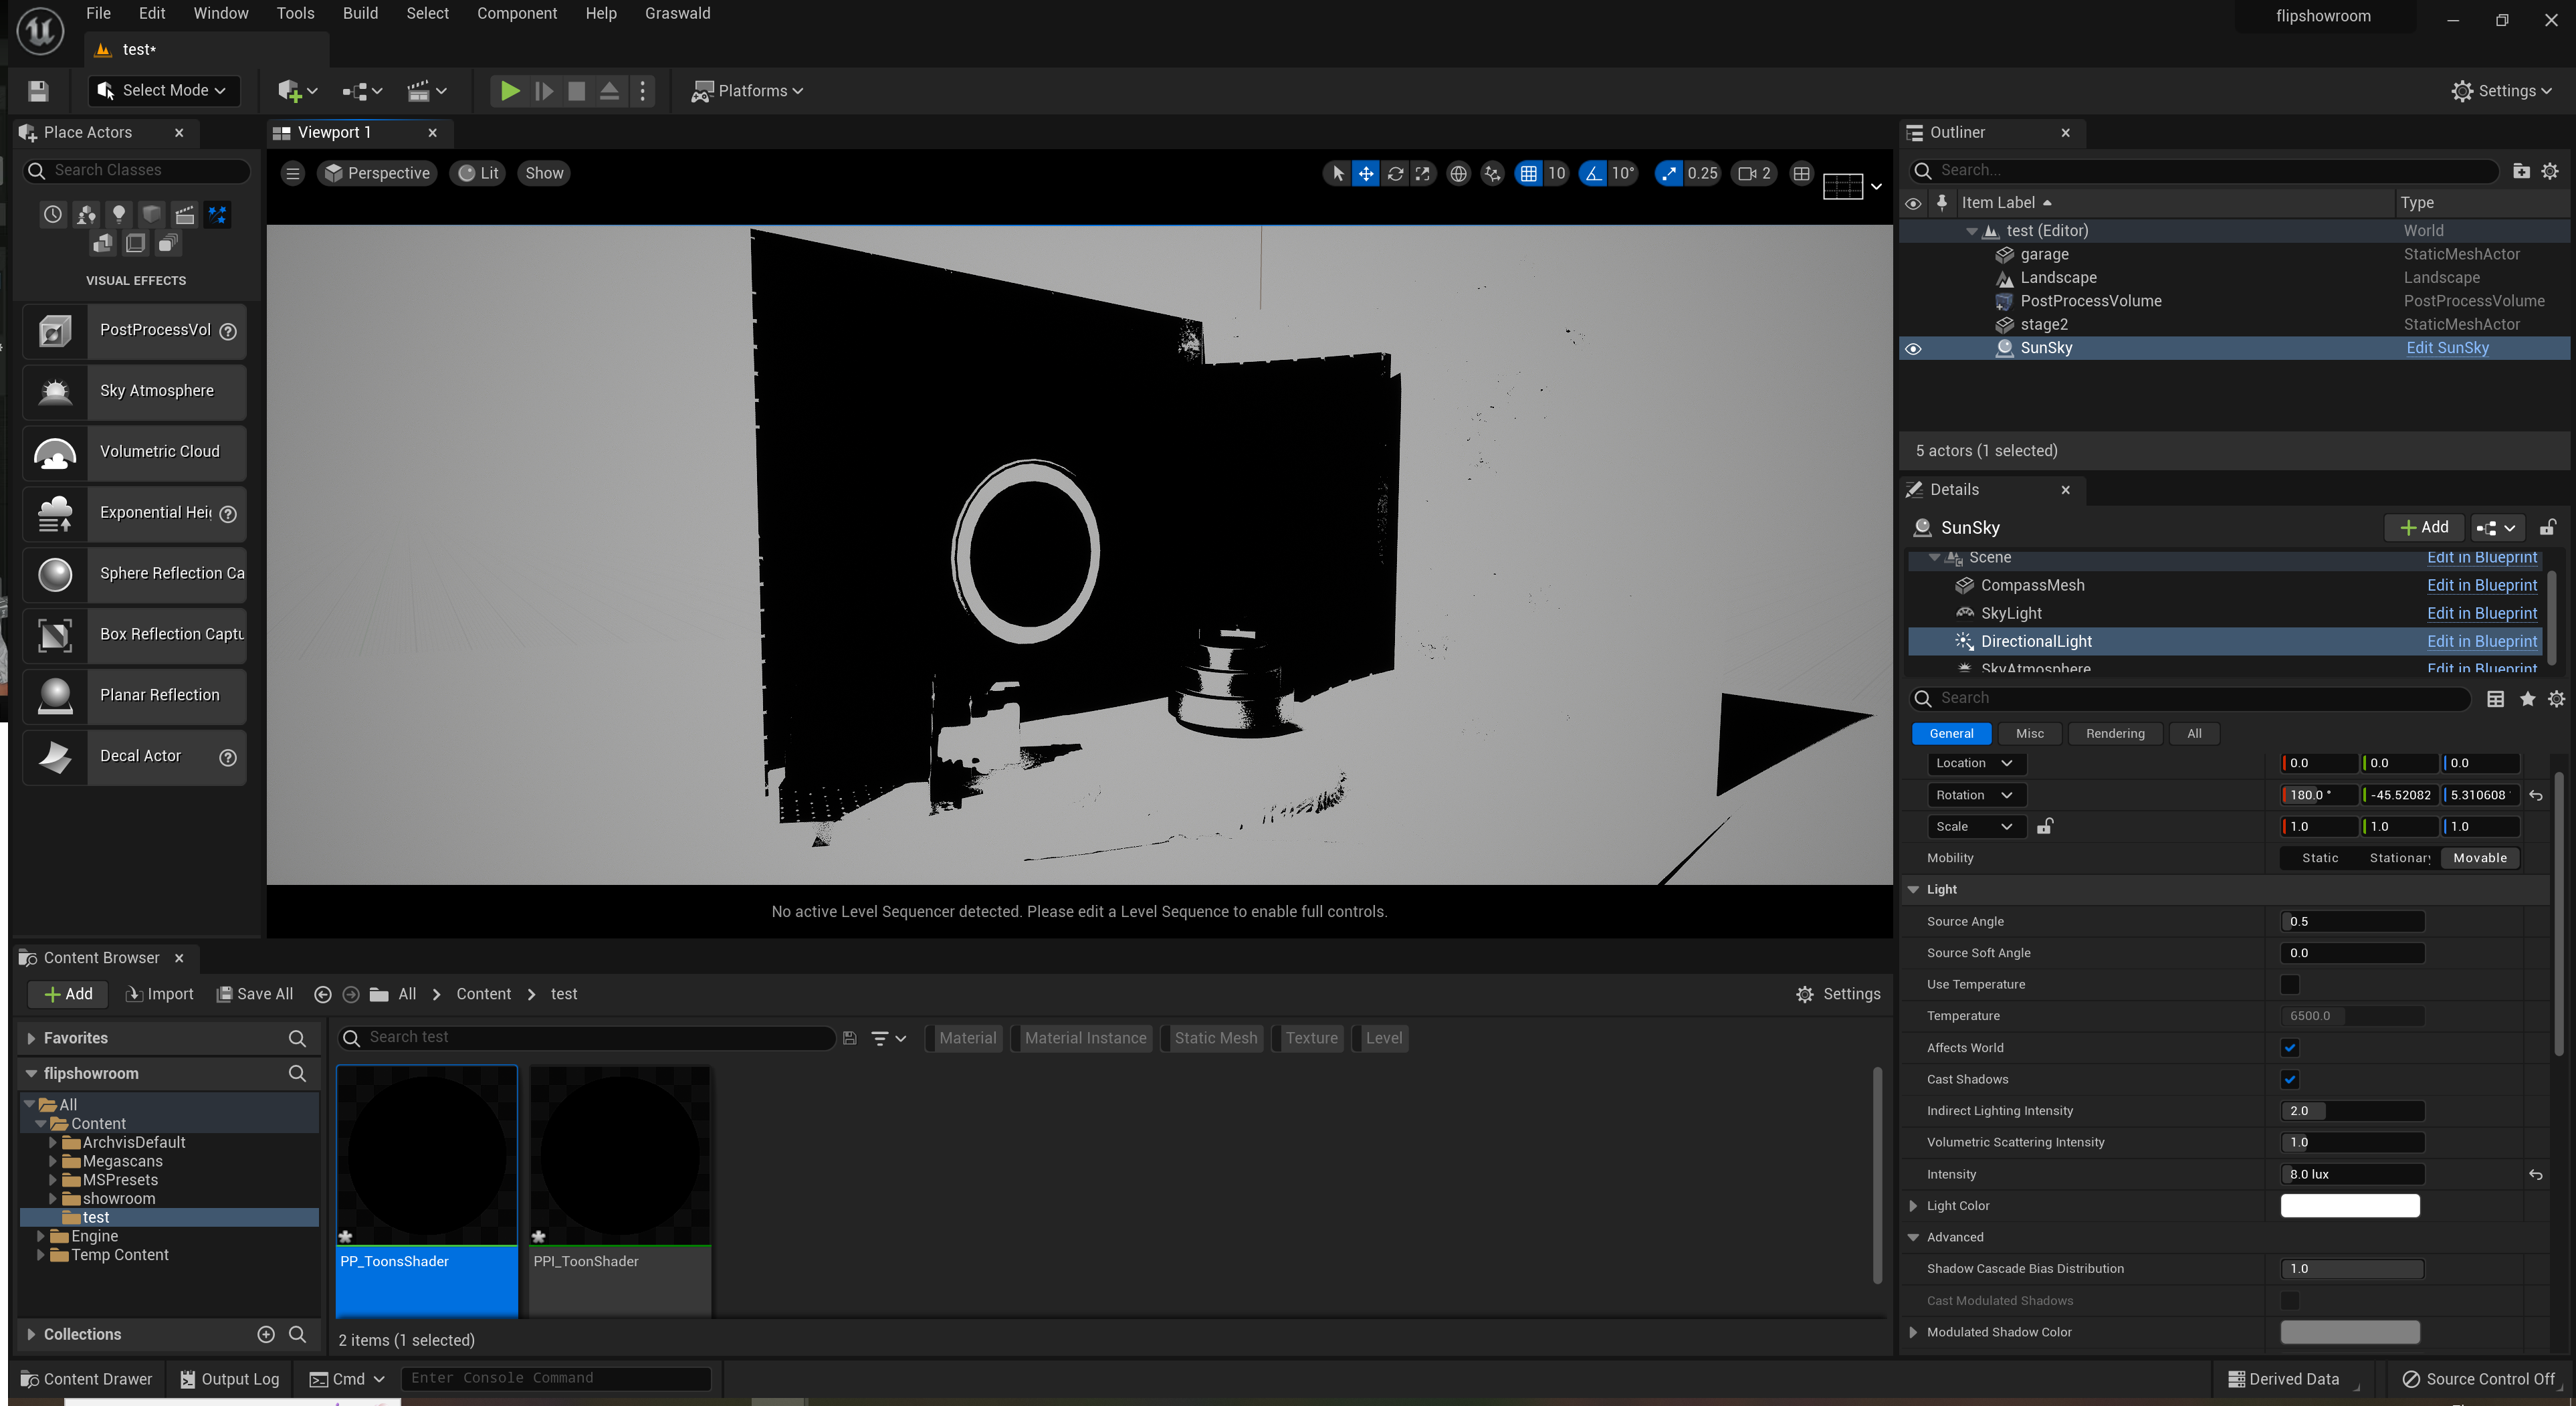2576x1406 pixels.
Task: Toggle visibility of SunSky in Outliner
Action: [x=1913, y=349]
